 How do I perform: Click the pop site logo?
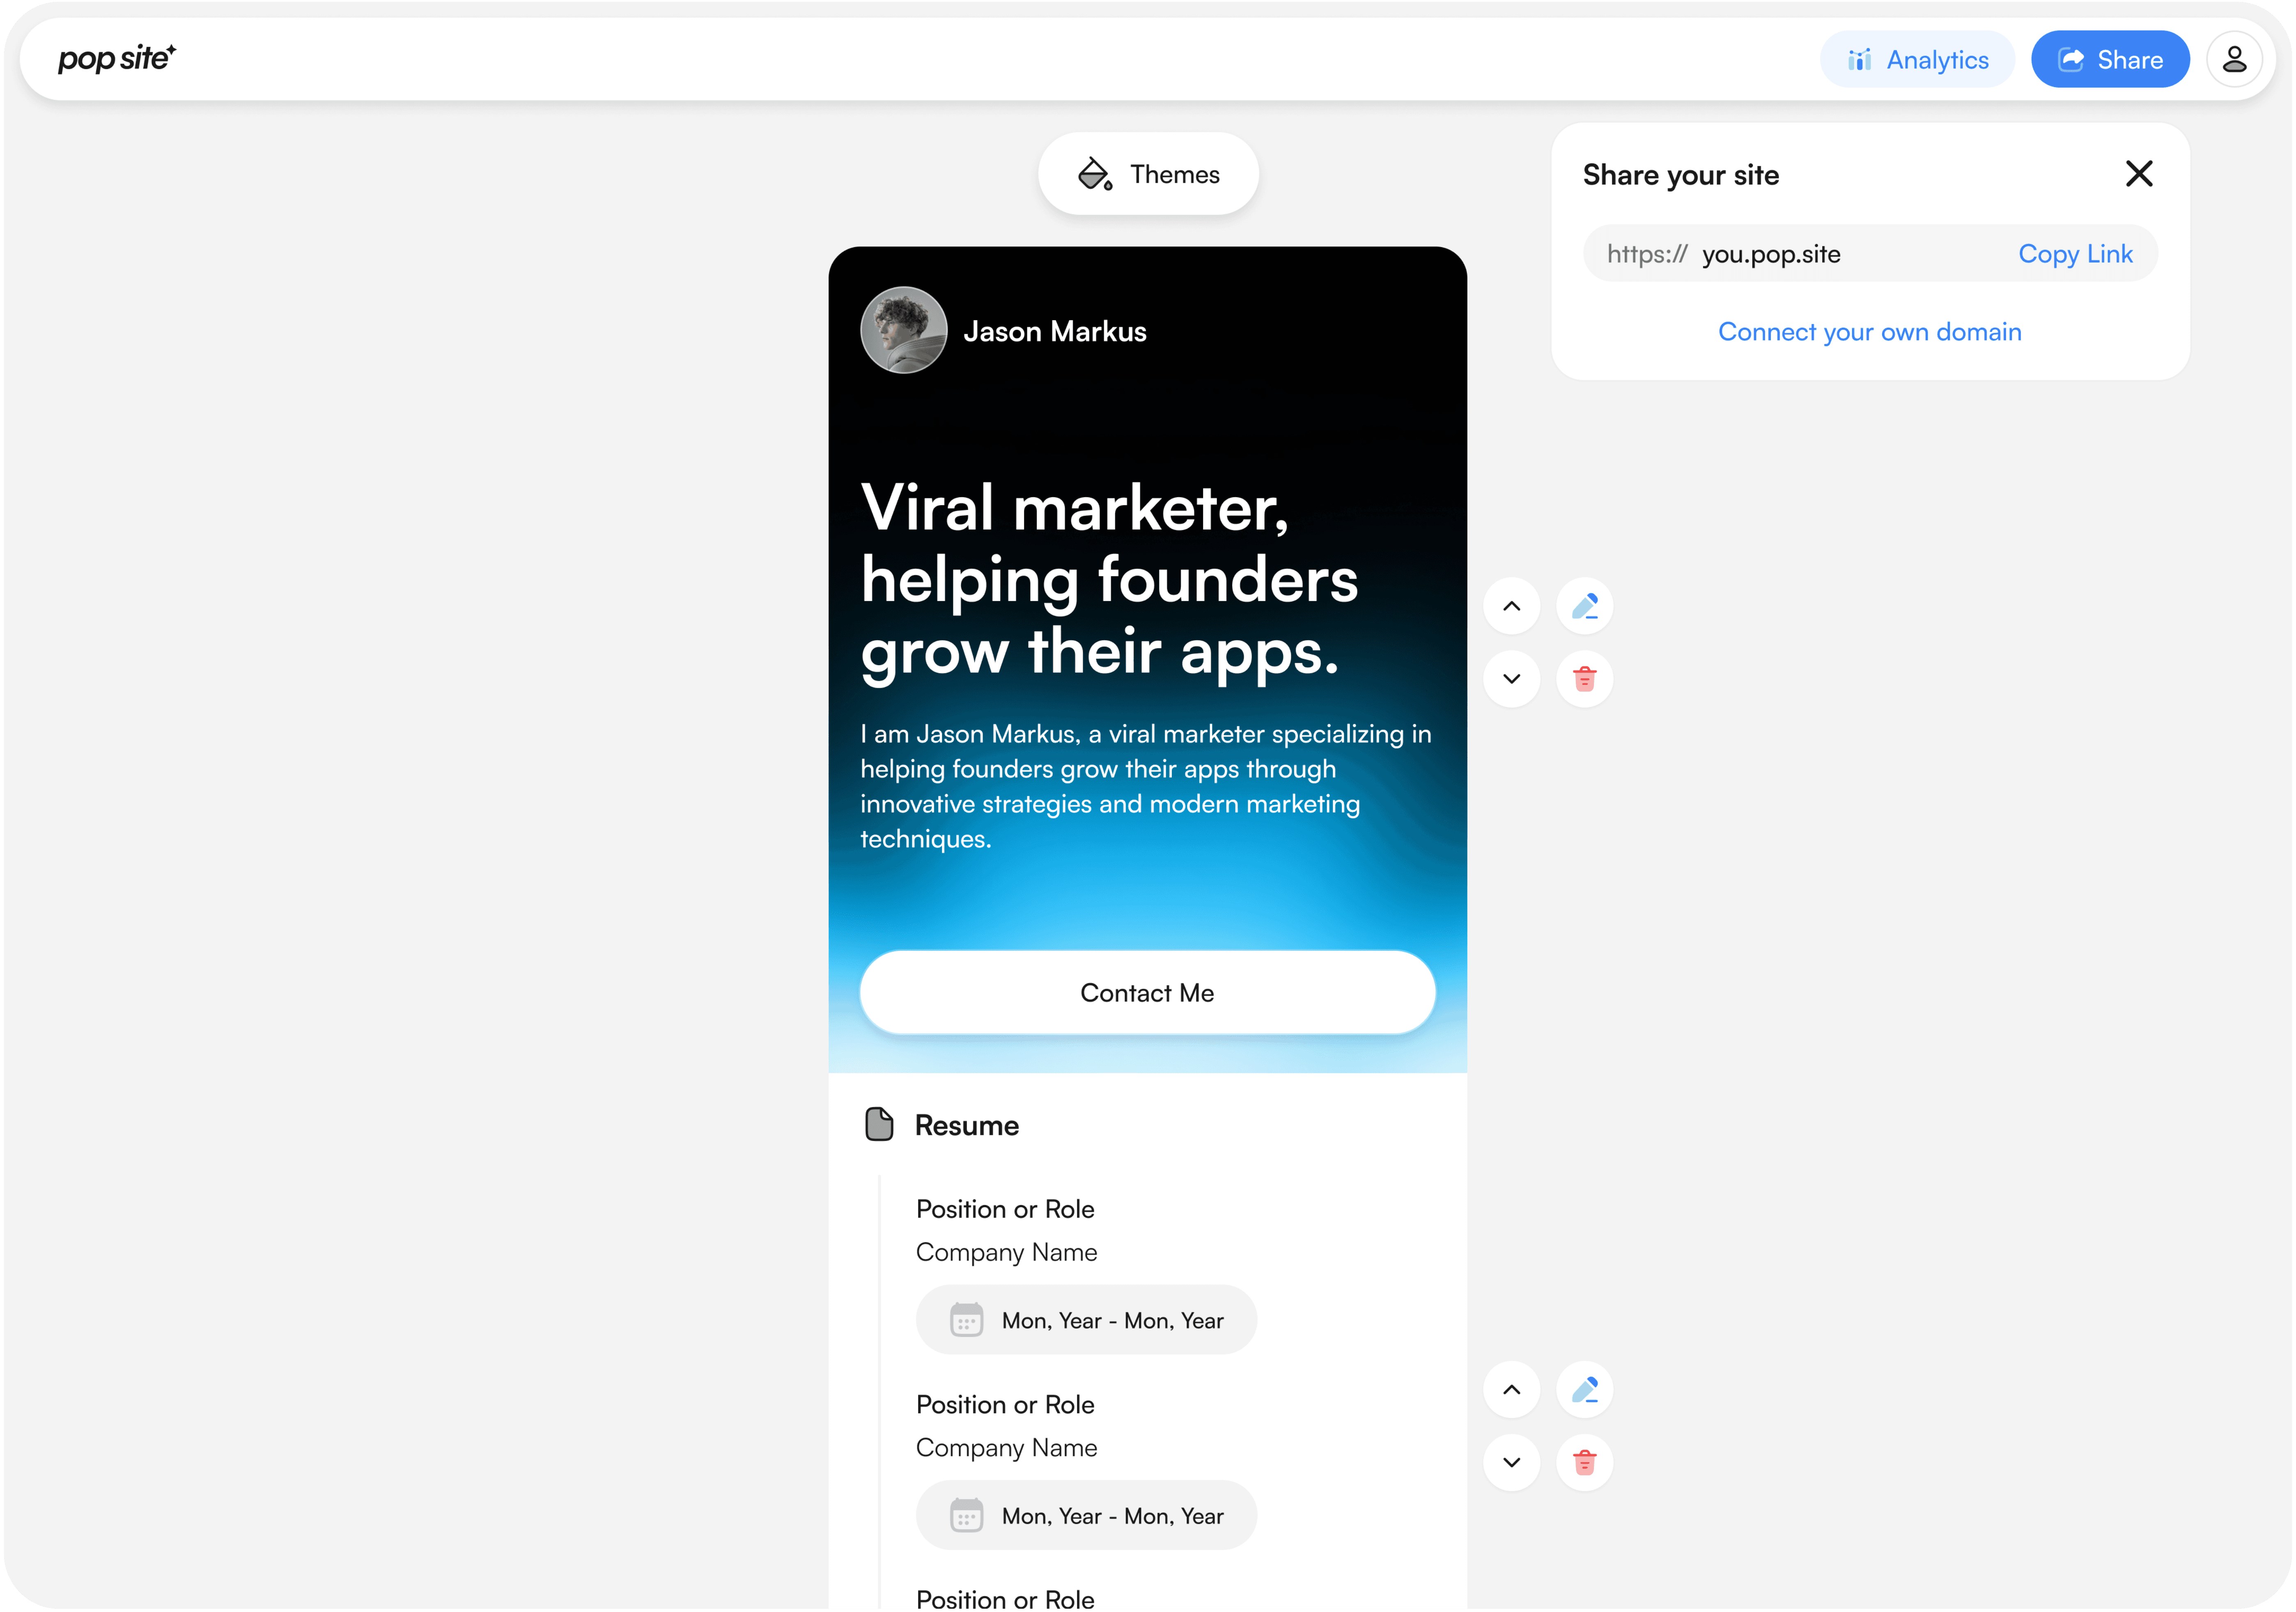(116, 59)
